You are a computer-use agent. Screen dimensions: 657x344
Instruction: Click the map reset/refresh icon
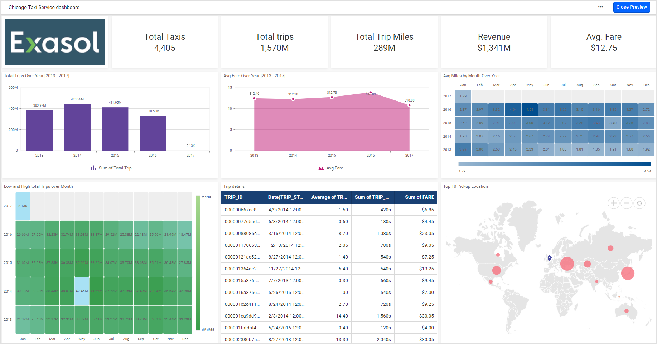[639, 203]
